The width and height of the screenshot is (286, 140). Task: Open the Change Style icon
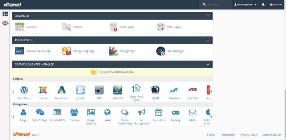tap(113, 51)
